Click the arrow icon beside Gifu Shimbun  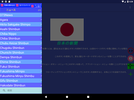(41, 81)
